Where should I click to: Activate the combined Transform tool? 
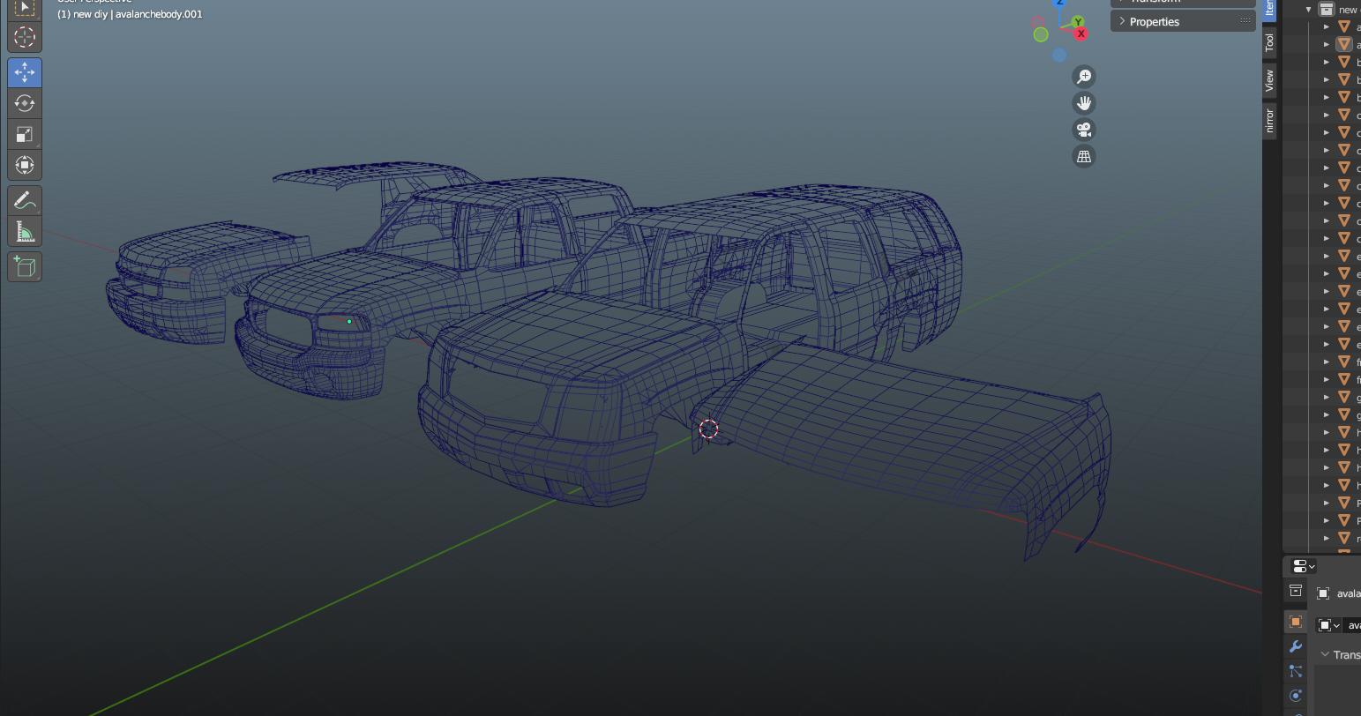pos(24,165)
